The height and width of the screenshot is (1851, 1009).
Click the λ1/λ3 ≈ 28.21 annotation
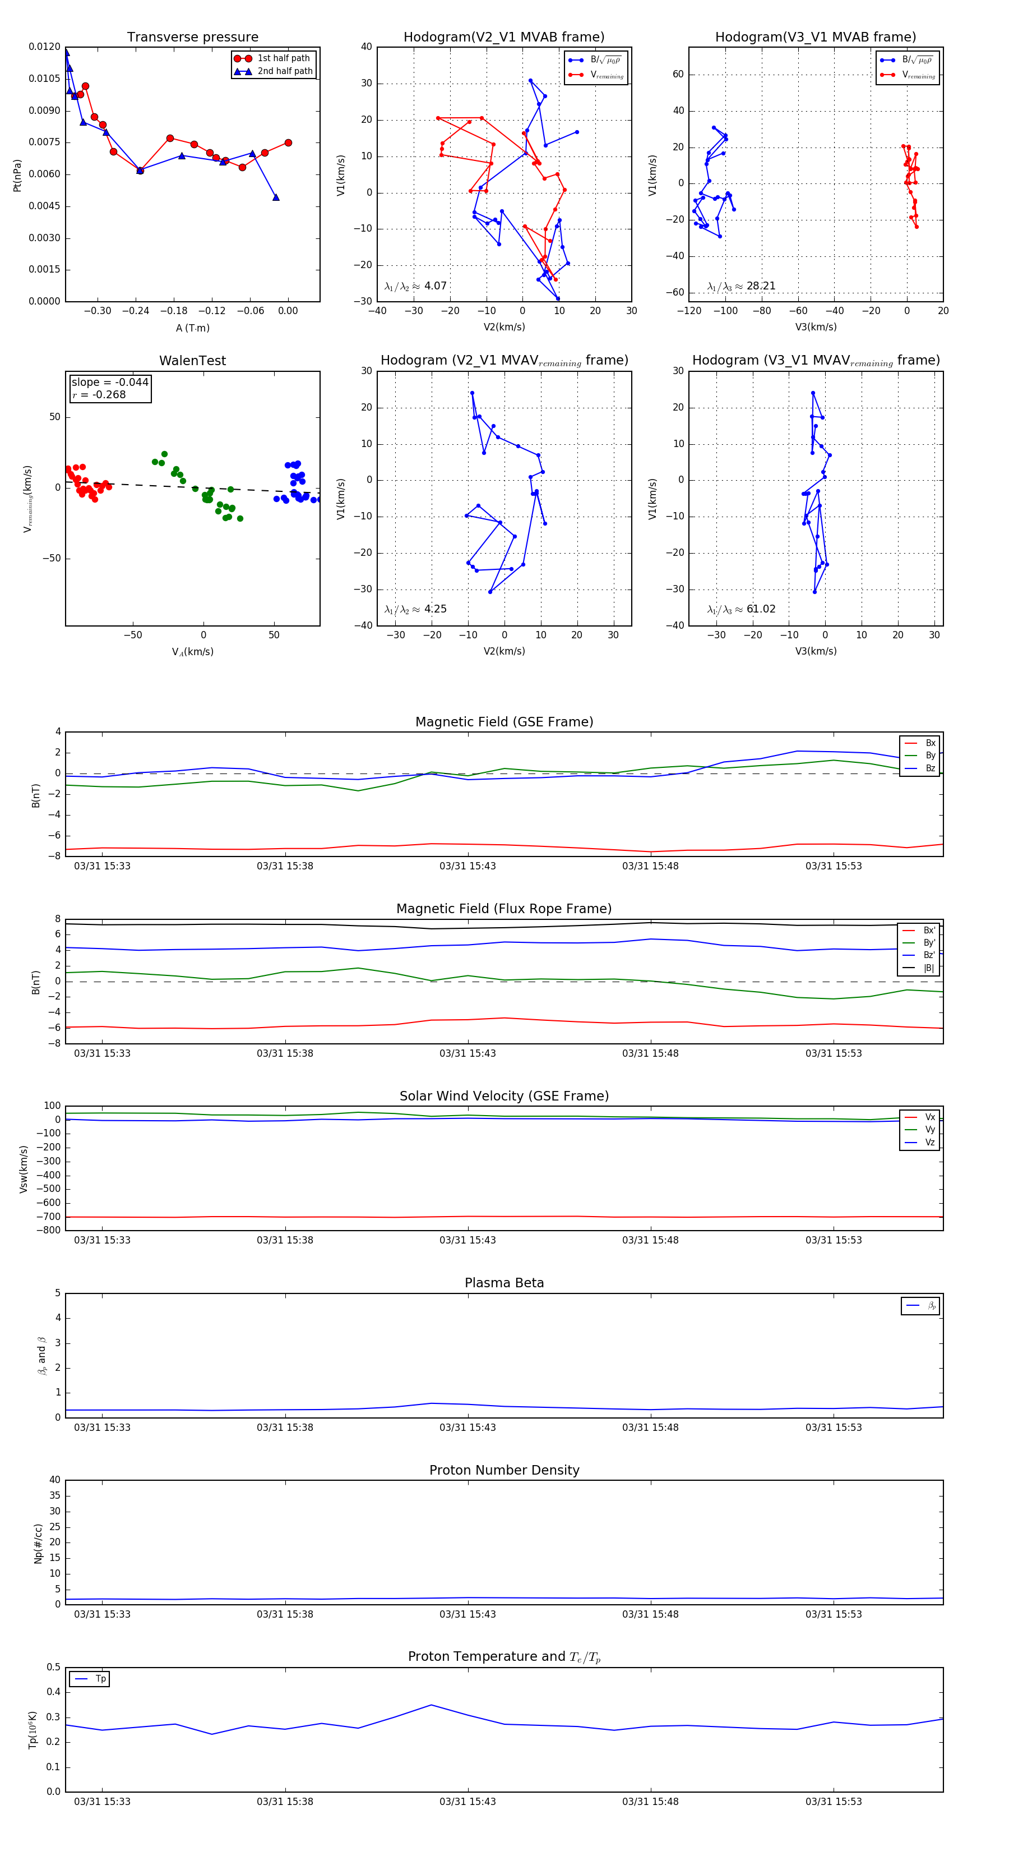[x=742, y=286]
